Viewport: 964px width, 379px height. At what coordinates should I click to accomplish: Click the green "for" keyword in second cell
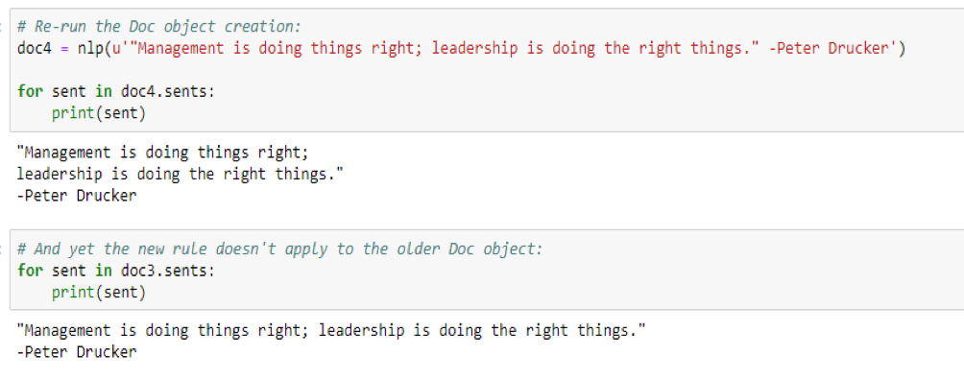[x=30, y=271]
